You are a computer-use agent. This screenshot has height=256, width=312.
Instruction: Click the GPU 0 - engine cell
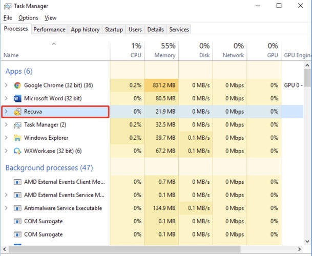coord(293,86)
